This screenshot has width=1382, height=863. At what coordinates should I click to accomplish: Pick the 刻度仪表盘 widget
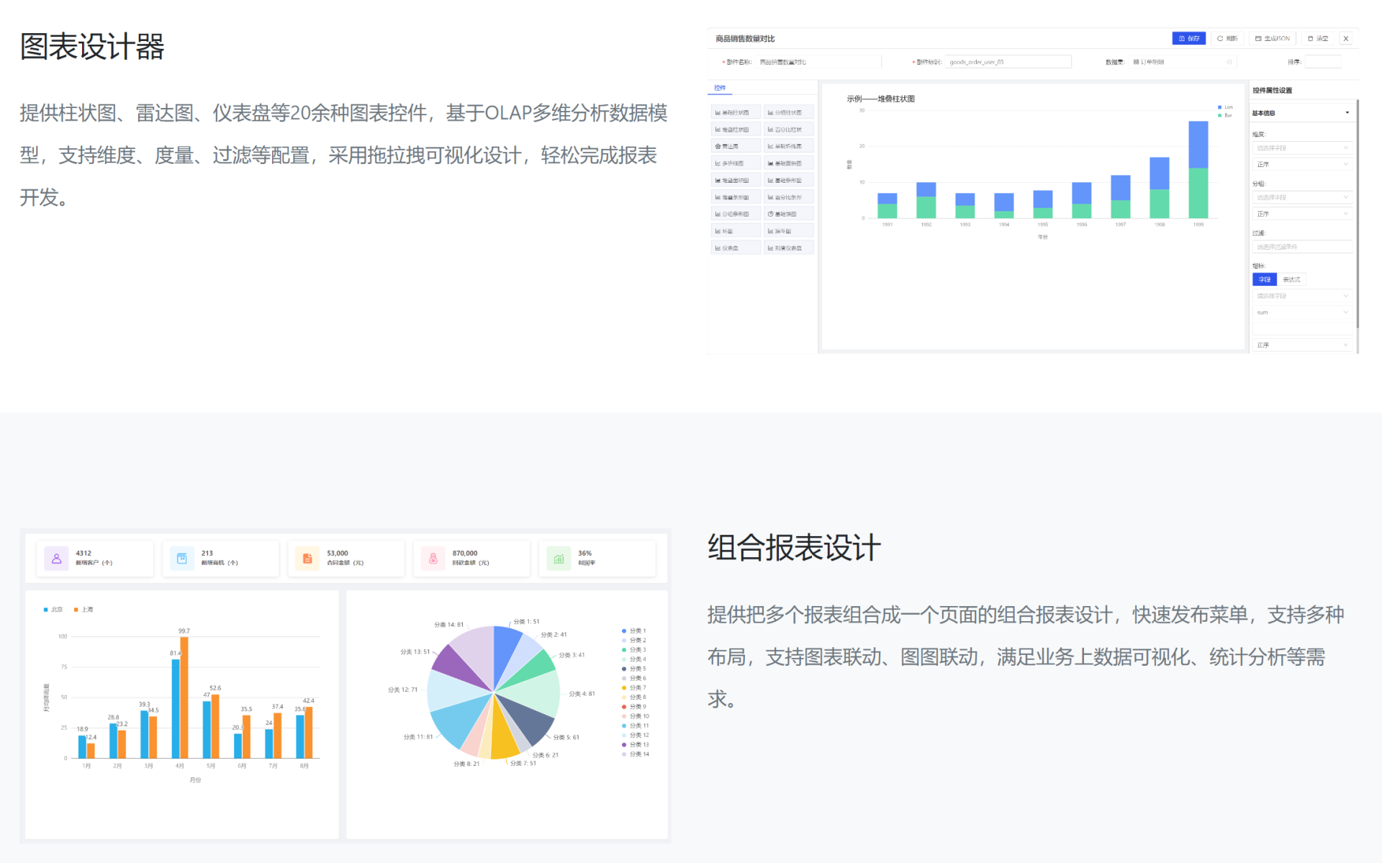[x=788, y=248]
